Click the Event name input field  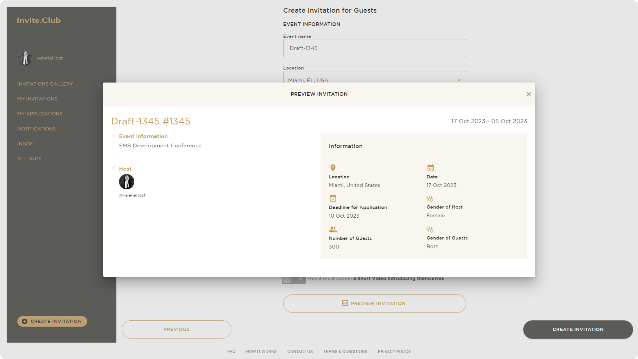[374, 48]
